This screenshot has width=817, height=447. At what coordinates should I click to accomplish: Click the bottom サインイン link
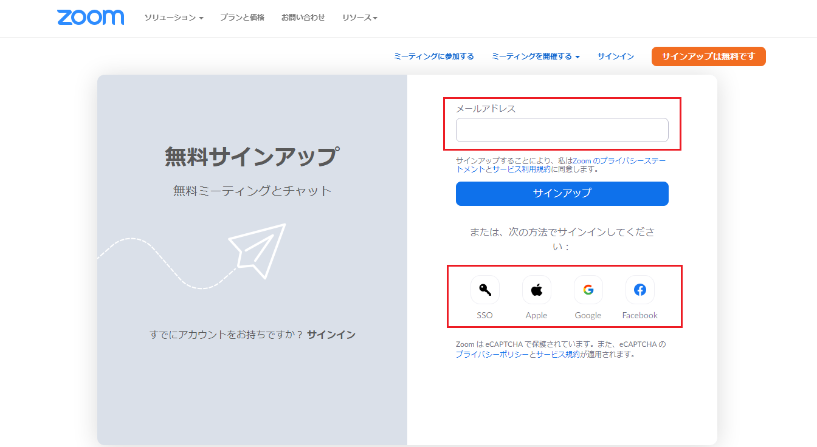click(x=333, y=333)
